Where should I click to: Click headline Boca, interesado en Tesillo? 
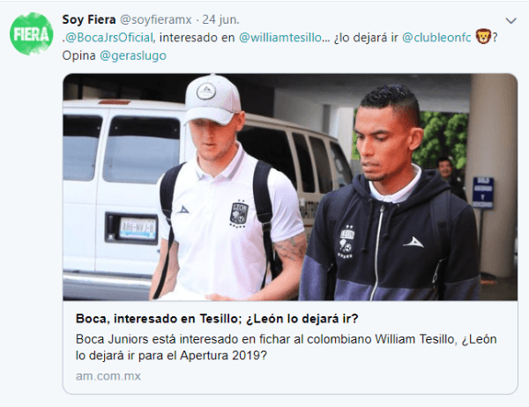click(x=217, y=318)
